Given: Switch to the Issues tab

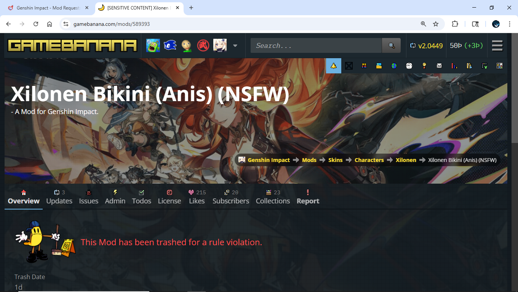Looking at the screenshot, I should click(89, 197).
